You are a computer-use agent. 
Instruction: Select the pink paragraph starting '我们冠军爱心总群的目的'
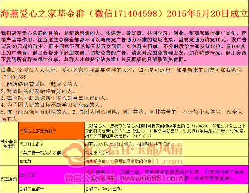click(124, 46)
